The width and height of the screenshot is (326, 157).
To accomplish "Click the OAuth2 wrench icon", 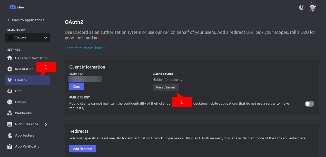I will [10, 80].
